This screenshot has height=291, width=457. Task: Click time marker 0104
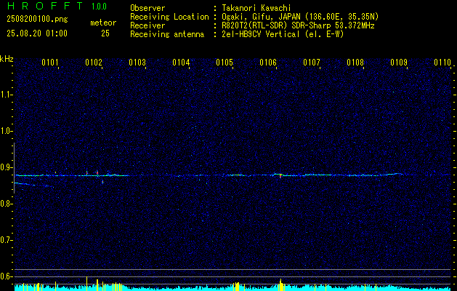point(181,63)
